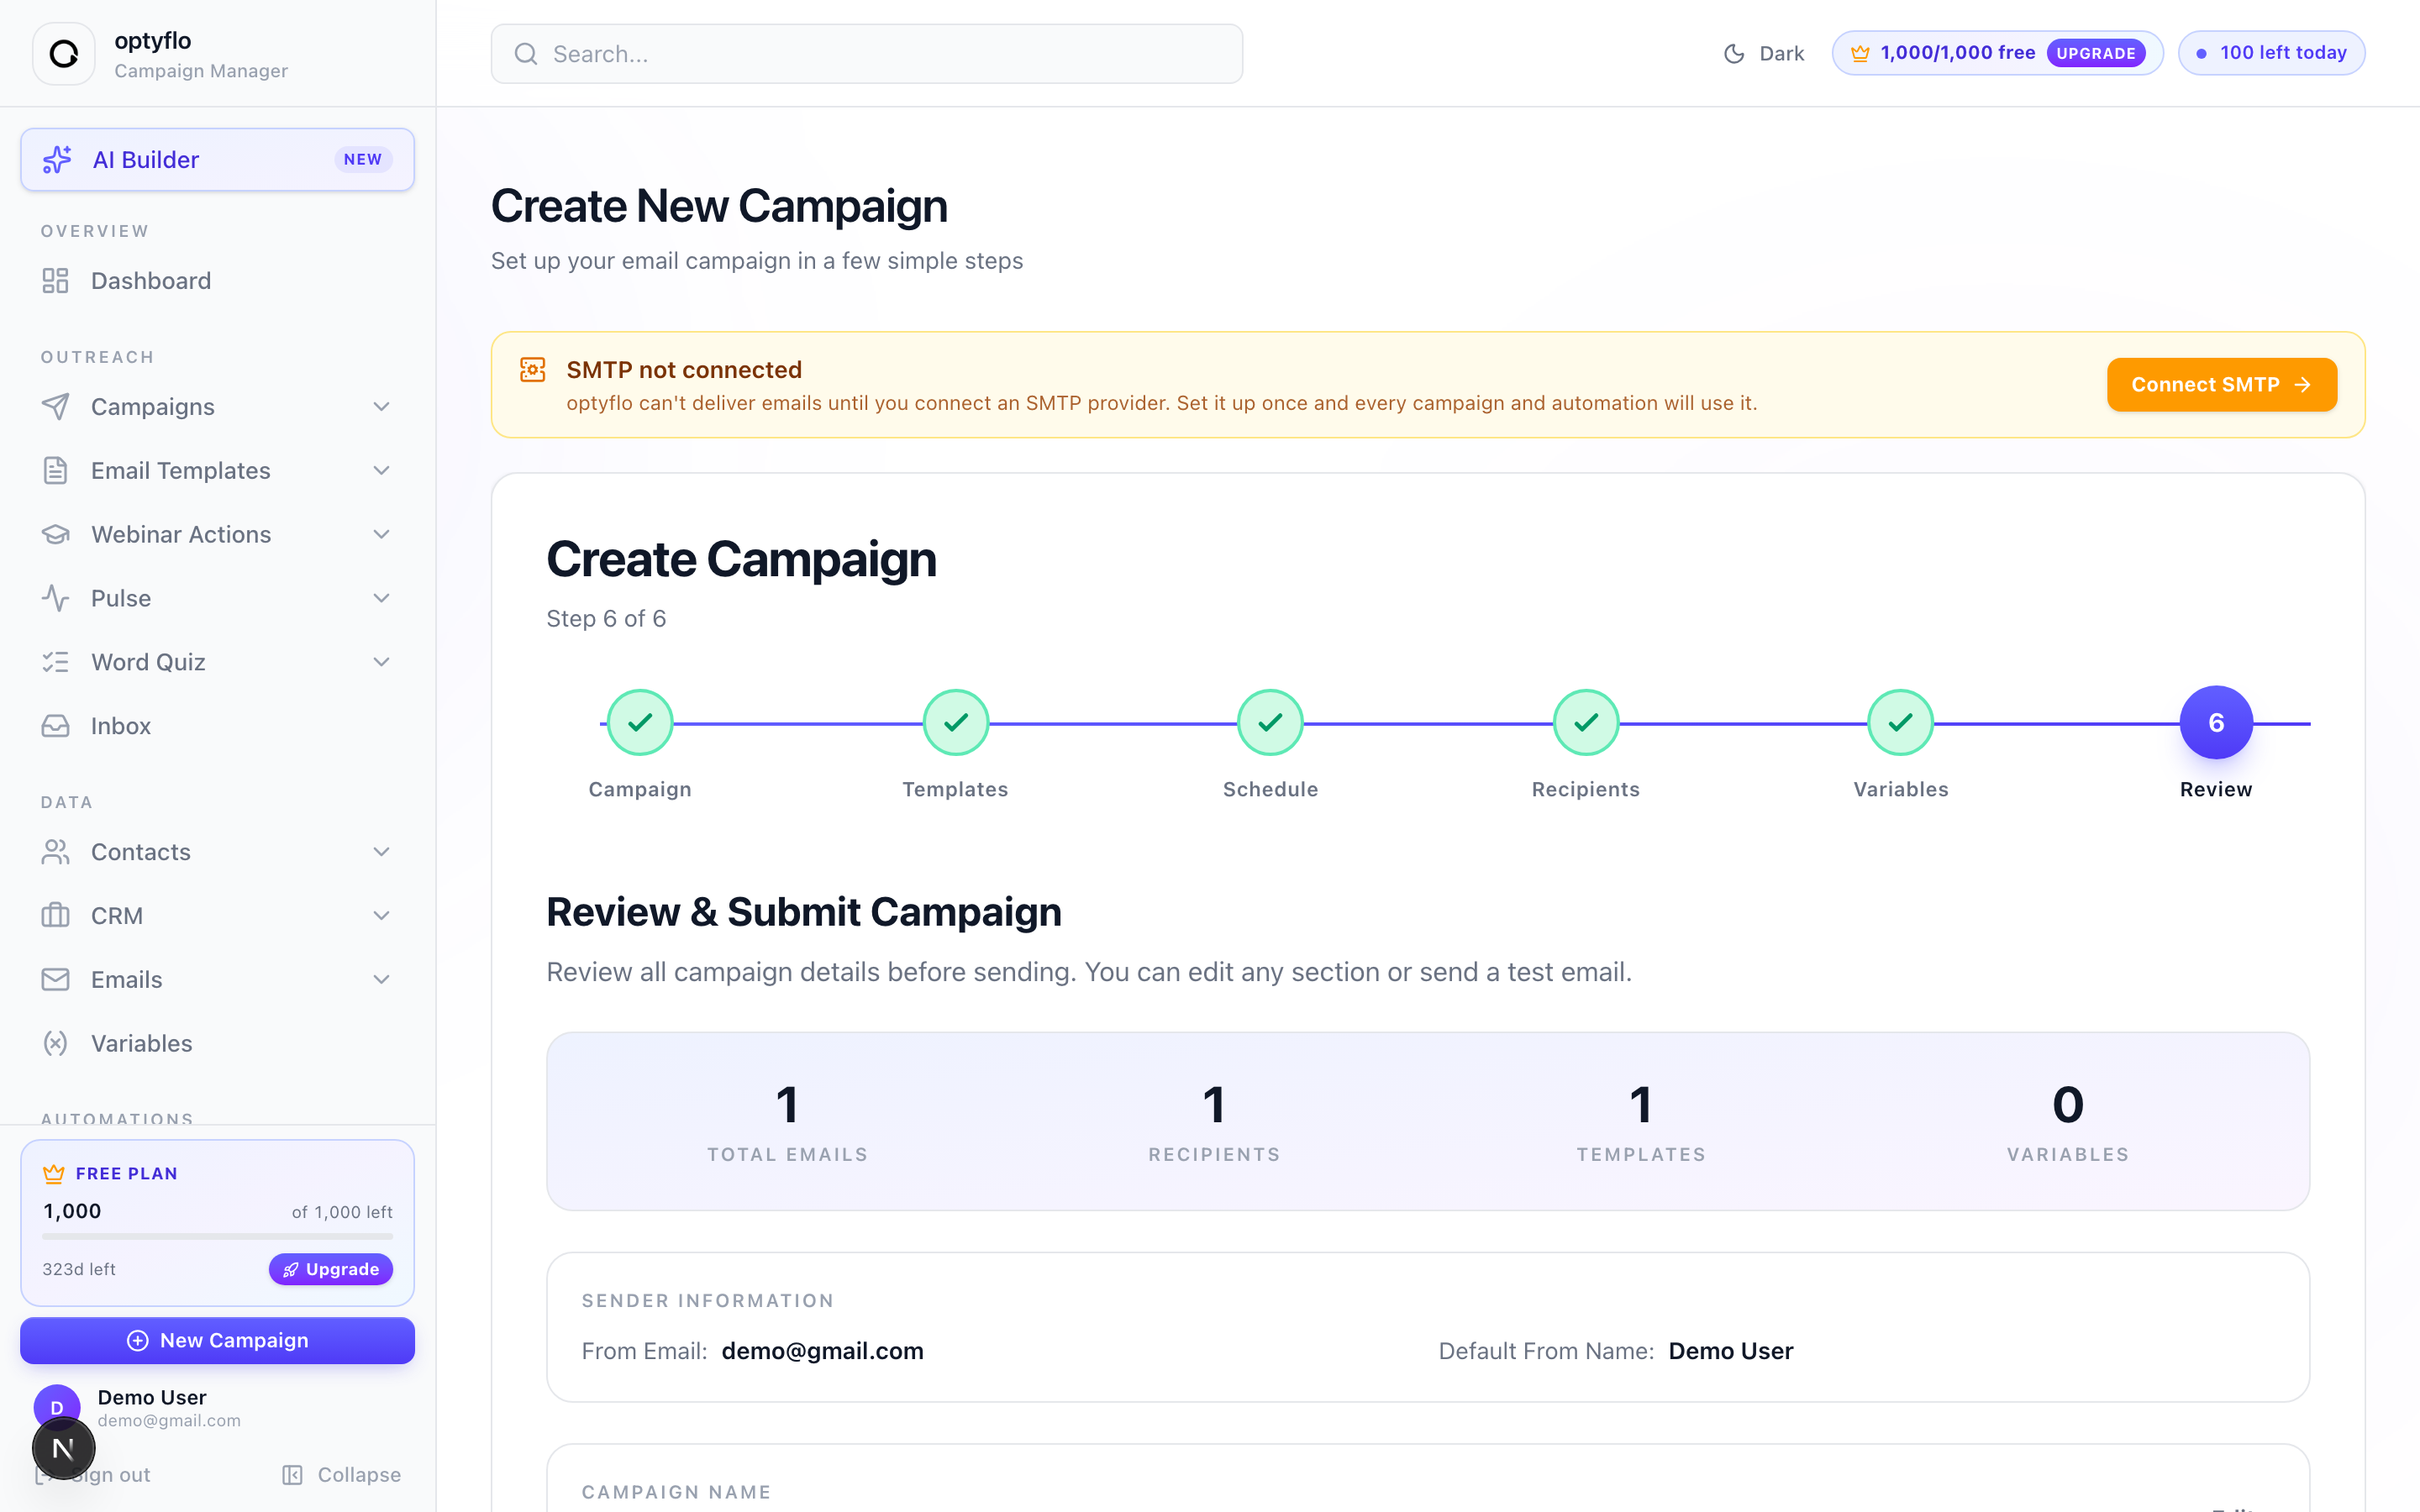
Task: Click the New Campaign button
Action: pyautogui.click(x=217, y=1340)
